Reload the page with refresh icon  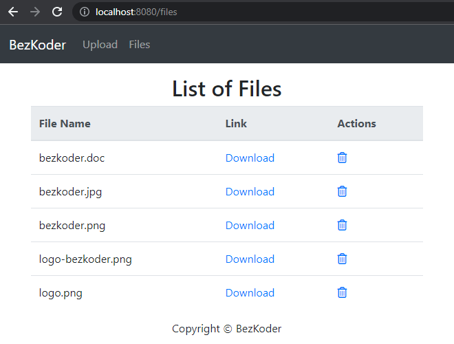click(57, 12)
